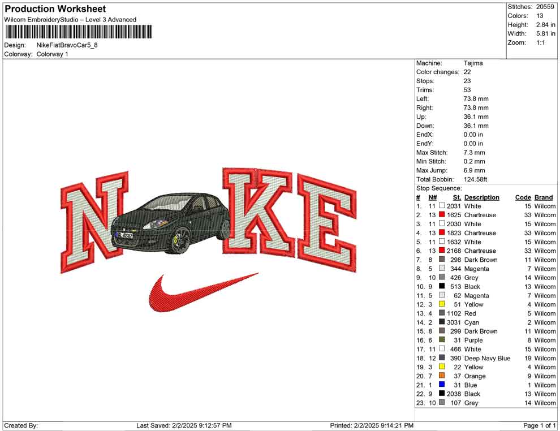The height and width of the screenshot is (431, 560).
Task: Click the Page 1 of 1 indicator
Action: pyautogui.click(x=539, y=425)
